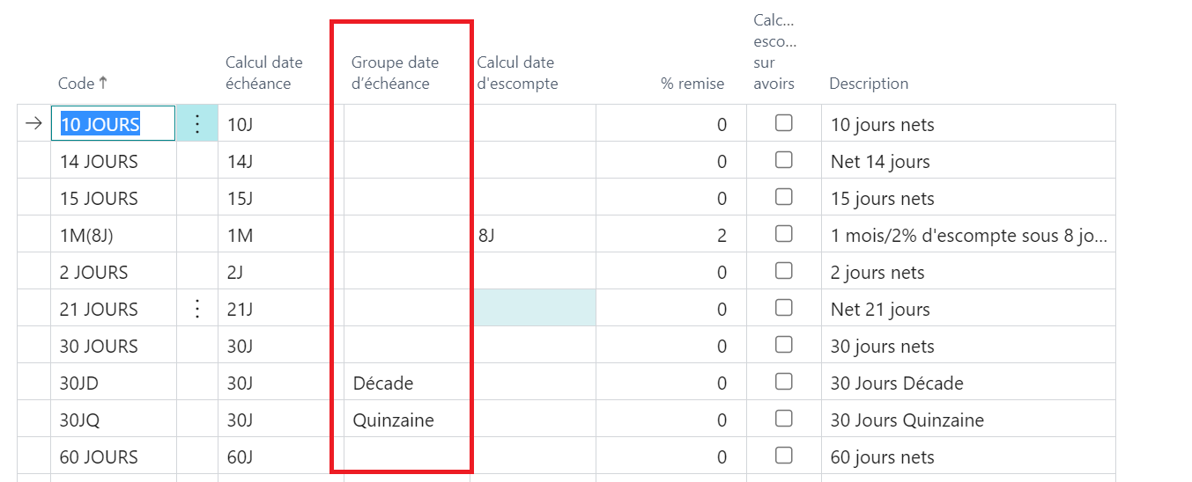
Task: Click the Calcul date d'escompte column header
Action: coord(517,73)
